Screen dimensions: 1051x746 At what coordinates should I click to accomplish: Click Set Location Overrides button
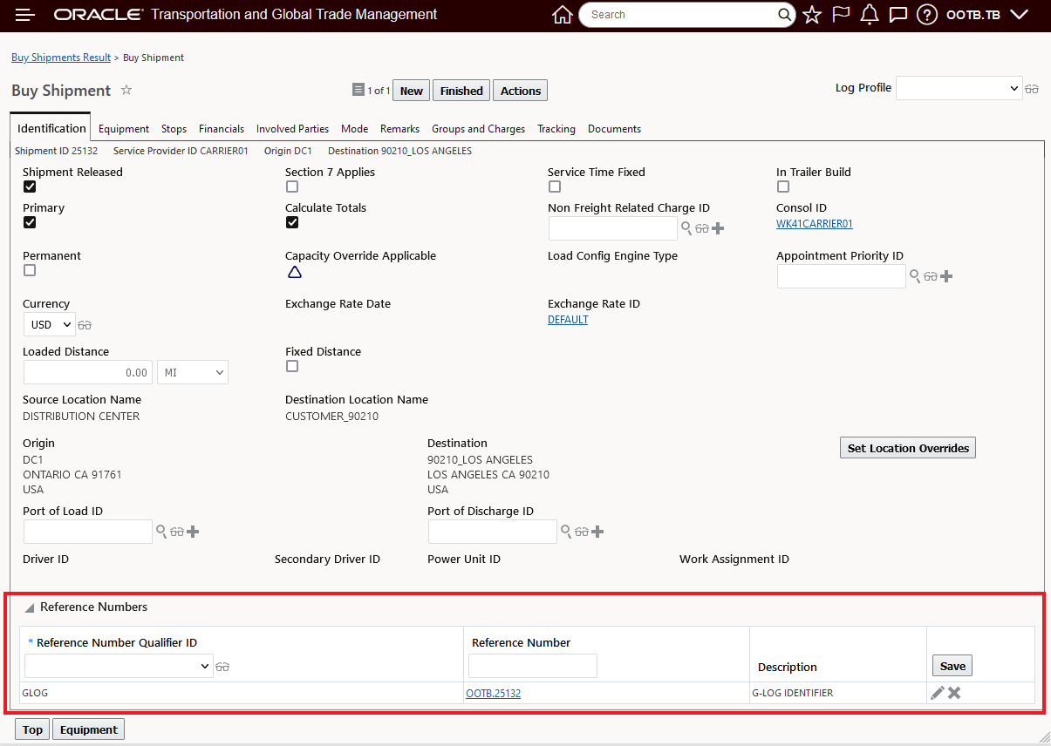click(908, 448)
